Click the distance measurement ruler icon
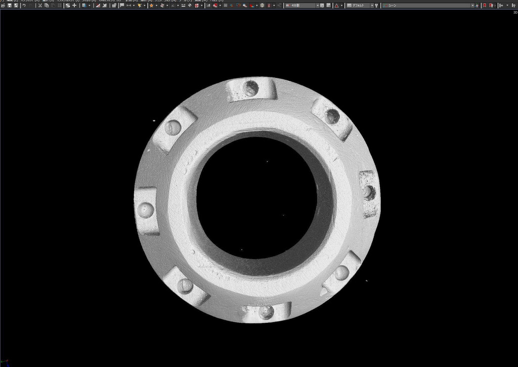This screenshot has height=367, width=518. point(128,6)
